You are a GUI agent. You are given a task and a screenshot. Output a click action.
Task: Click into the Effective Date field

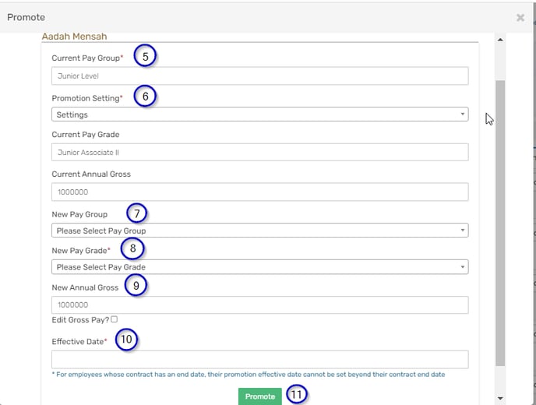coord(259,359)
